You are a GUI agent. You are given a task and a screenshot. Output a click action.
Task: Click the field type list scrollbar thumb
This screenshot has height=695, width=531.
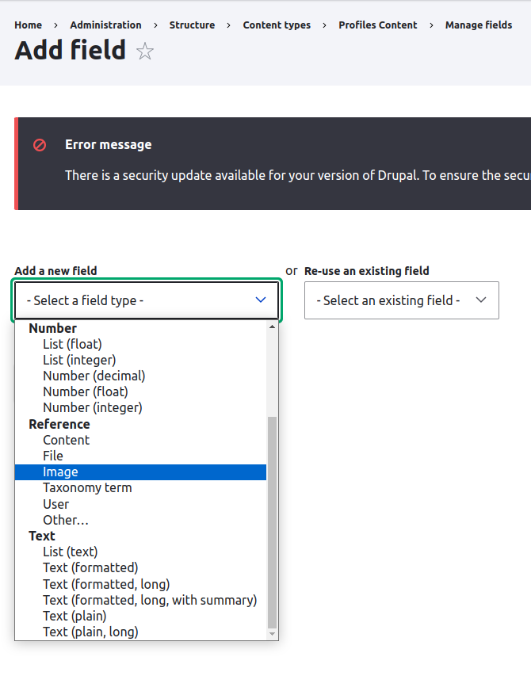click(x=272, y=522)
